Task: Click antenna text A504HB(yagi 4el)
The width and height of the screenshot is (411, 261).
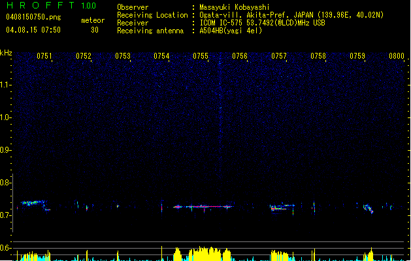Action: 231,31
